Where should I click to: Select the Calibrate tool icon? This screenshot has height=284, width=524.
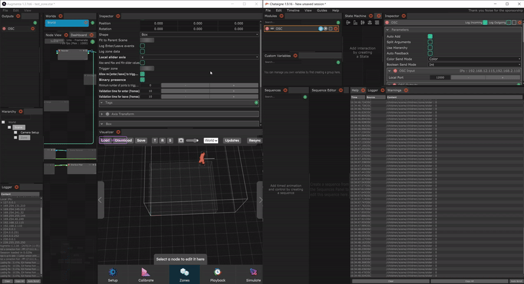click(x=147, y=273)
